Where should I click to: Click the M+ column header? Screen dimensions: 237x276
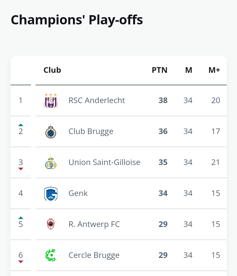tap(214, 70)
